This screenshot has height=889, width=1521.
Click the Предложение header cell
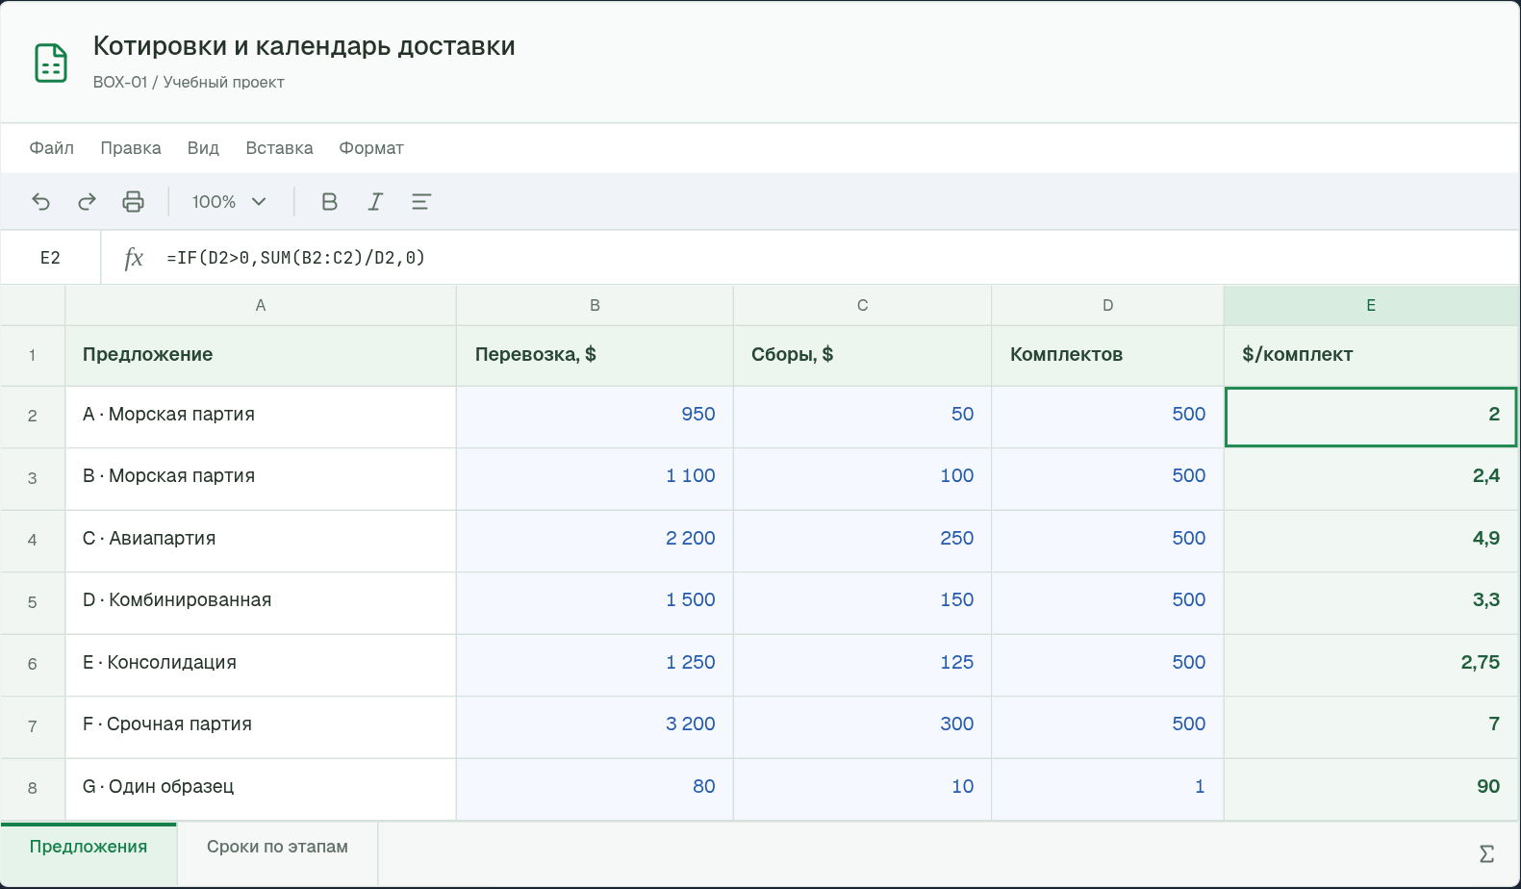coord(261,355)
